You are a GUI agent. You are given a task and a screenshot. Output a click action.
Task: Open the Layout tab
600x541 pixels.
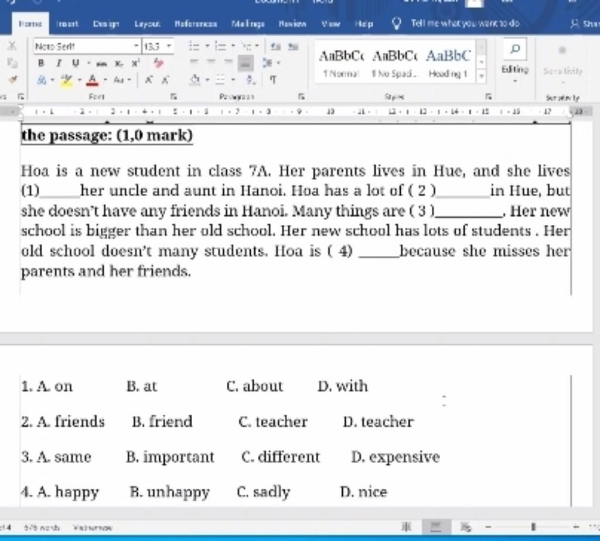click(x=147, y=23)
